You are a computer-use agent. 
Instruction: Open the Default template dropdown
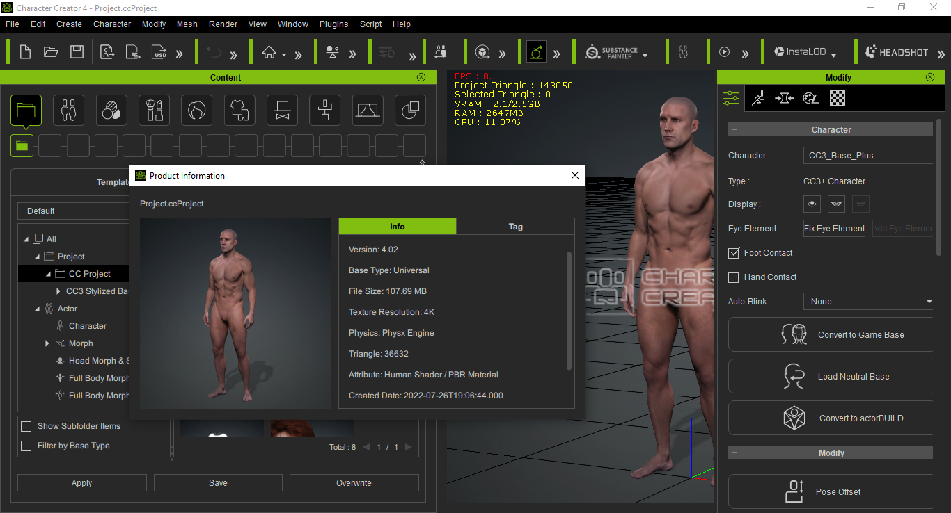pyautogui.click(x=74, y=211)
